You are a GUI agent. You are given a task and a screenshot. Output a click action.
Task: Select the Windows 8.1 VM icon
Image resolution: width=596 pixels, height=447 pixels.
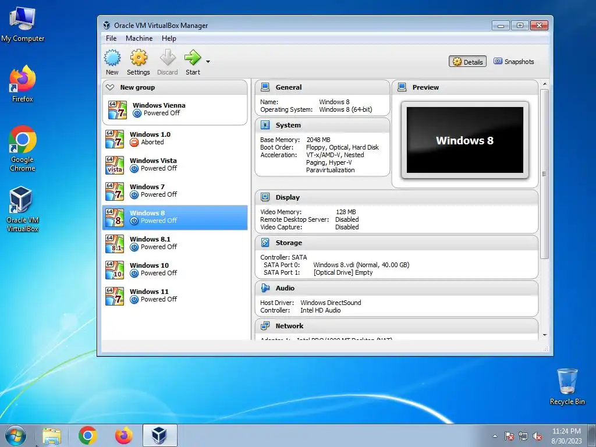tap(115, 244)
